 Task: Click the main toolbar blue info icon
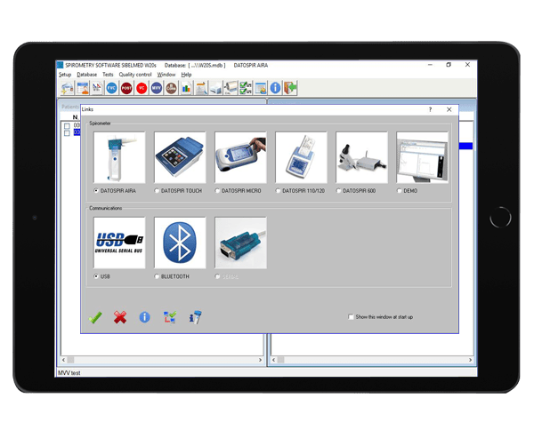(275, 89)
